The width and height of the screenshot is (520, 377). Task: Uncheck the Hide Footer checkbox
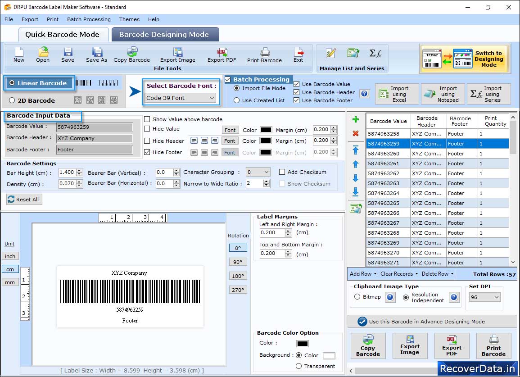[147, 152]
